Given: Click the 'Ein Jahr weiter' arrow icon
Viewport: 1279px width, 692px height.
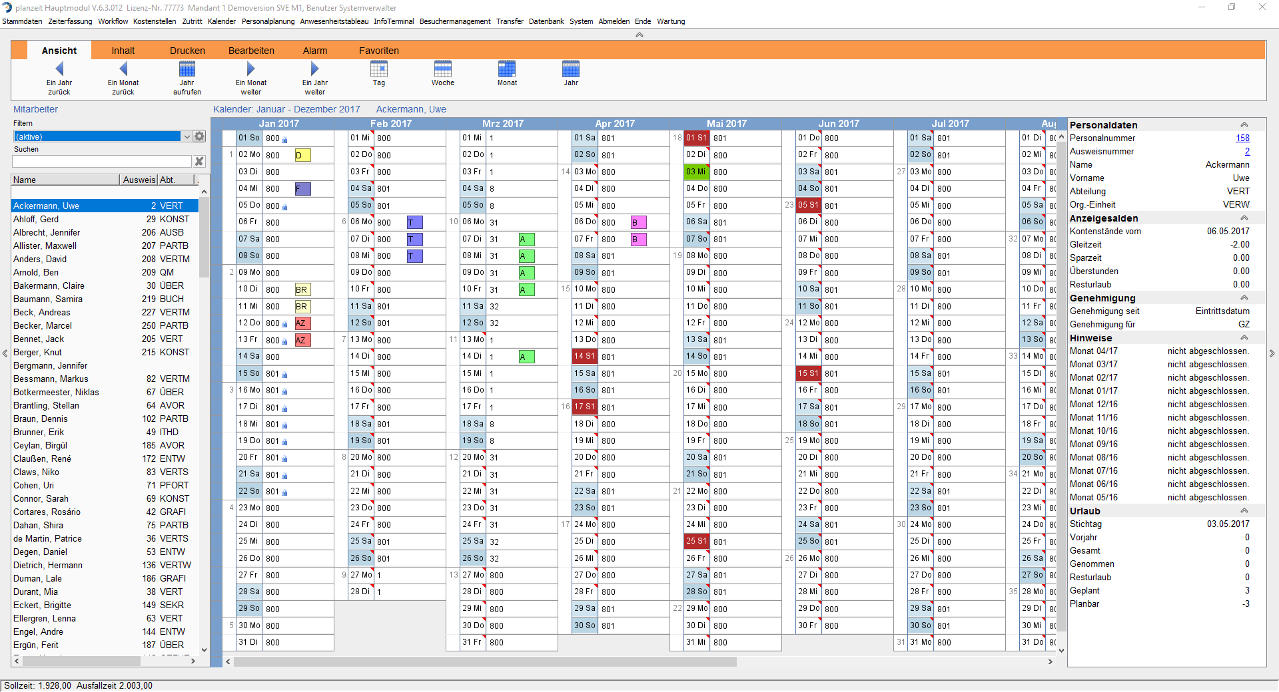Looking at the screenshot, I should 315,69.
